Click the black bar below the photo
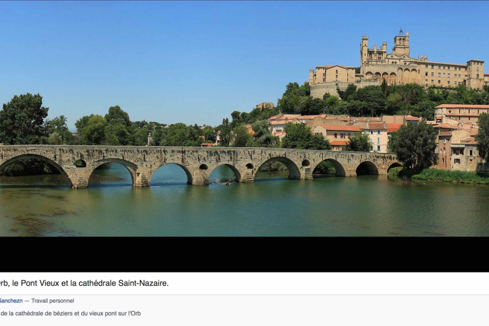Screen dimensions: 489x326 tap(244, 254)
